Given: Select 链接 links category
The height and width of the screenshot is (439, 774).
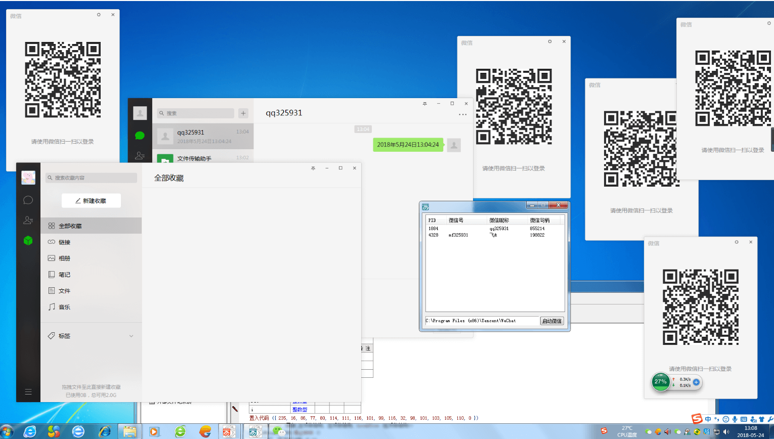Looking at the screenshot, I should (64, 242).
